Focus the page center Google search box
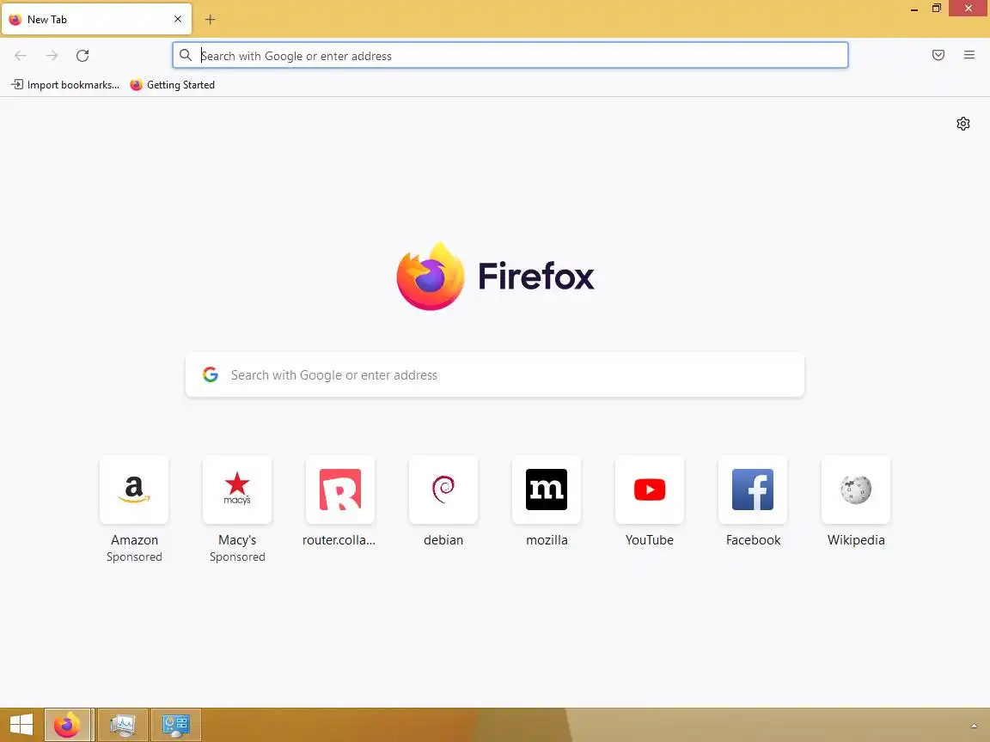The width and height of the screenshot is (990, 742). tap(495, 374)
